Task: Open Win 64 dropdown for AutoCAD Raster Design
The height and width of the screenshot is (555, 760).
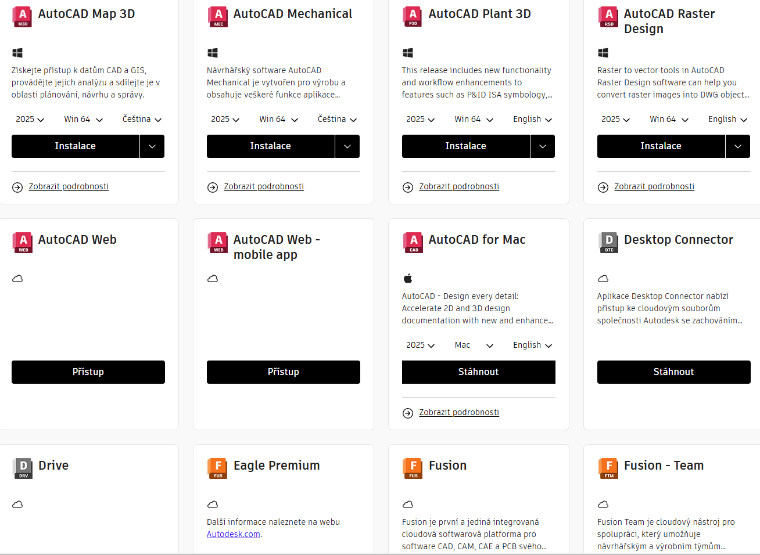Action: tap(669, 119)
